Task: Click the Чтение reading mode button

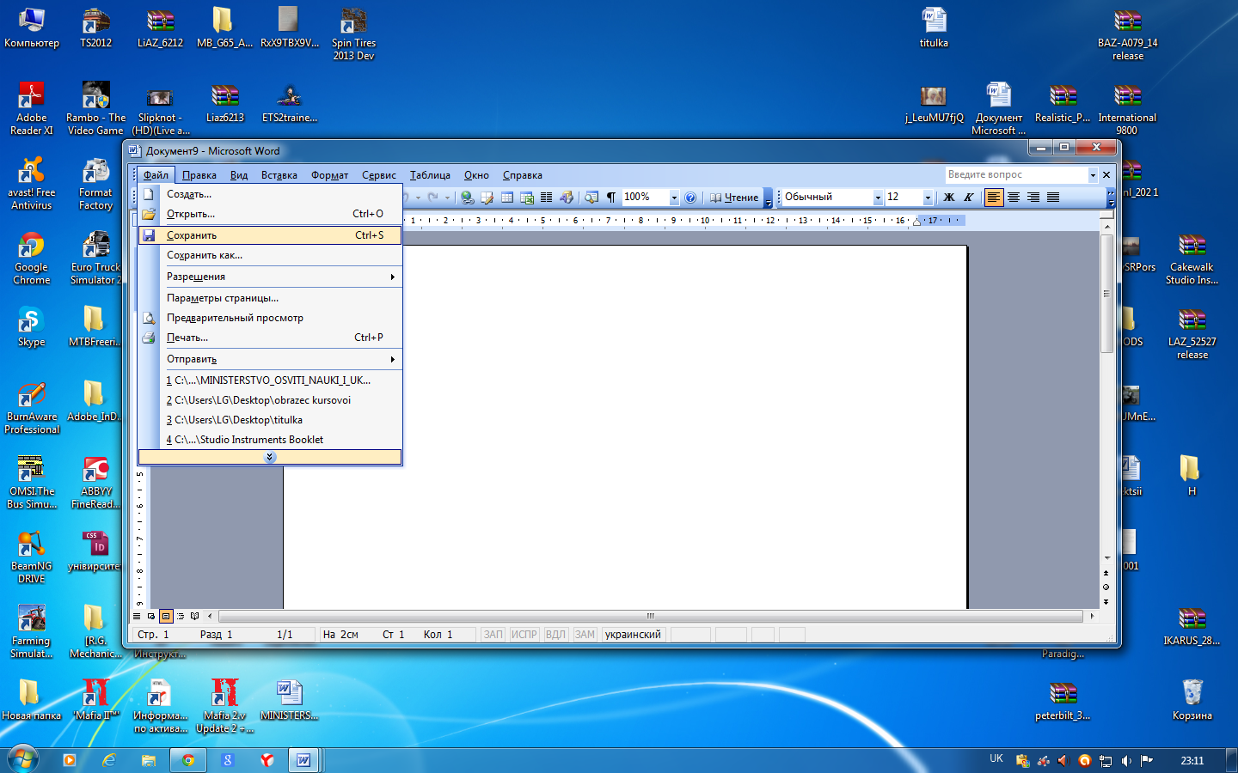Action: click(x=734, y=198)
